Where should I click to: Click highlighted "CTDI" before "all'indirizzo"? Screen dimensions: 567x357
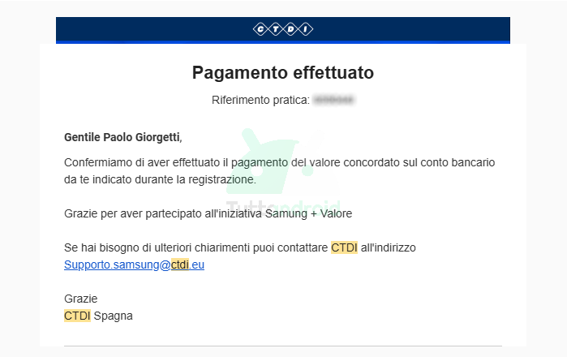344,247
